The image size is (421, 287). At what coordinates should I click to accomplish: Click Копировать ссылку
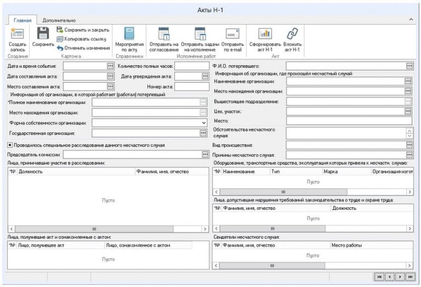coord(81,39)
